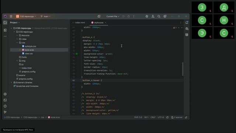Click the status bar icon next to UTF-8
Screen dimensions: 236x133
(167, 117)
